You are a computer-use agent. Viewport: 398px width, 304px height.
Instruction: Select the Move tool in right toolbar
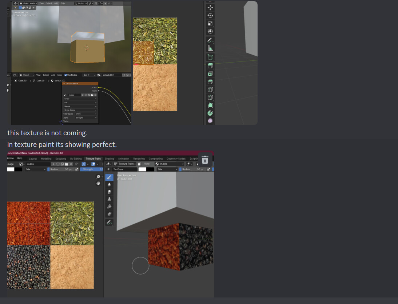210,8
